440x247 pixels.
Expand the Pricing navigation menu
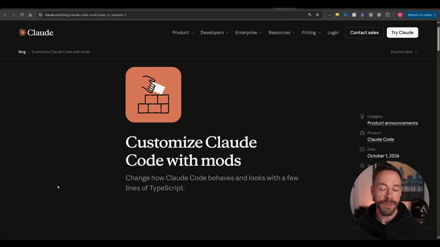tap(311, 33)
